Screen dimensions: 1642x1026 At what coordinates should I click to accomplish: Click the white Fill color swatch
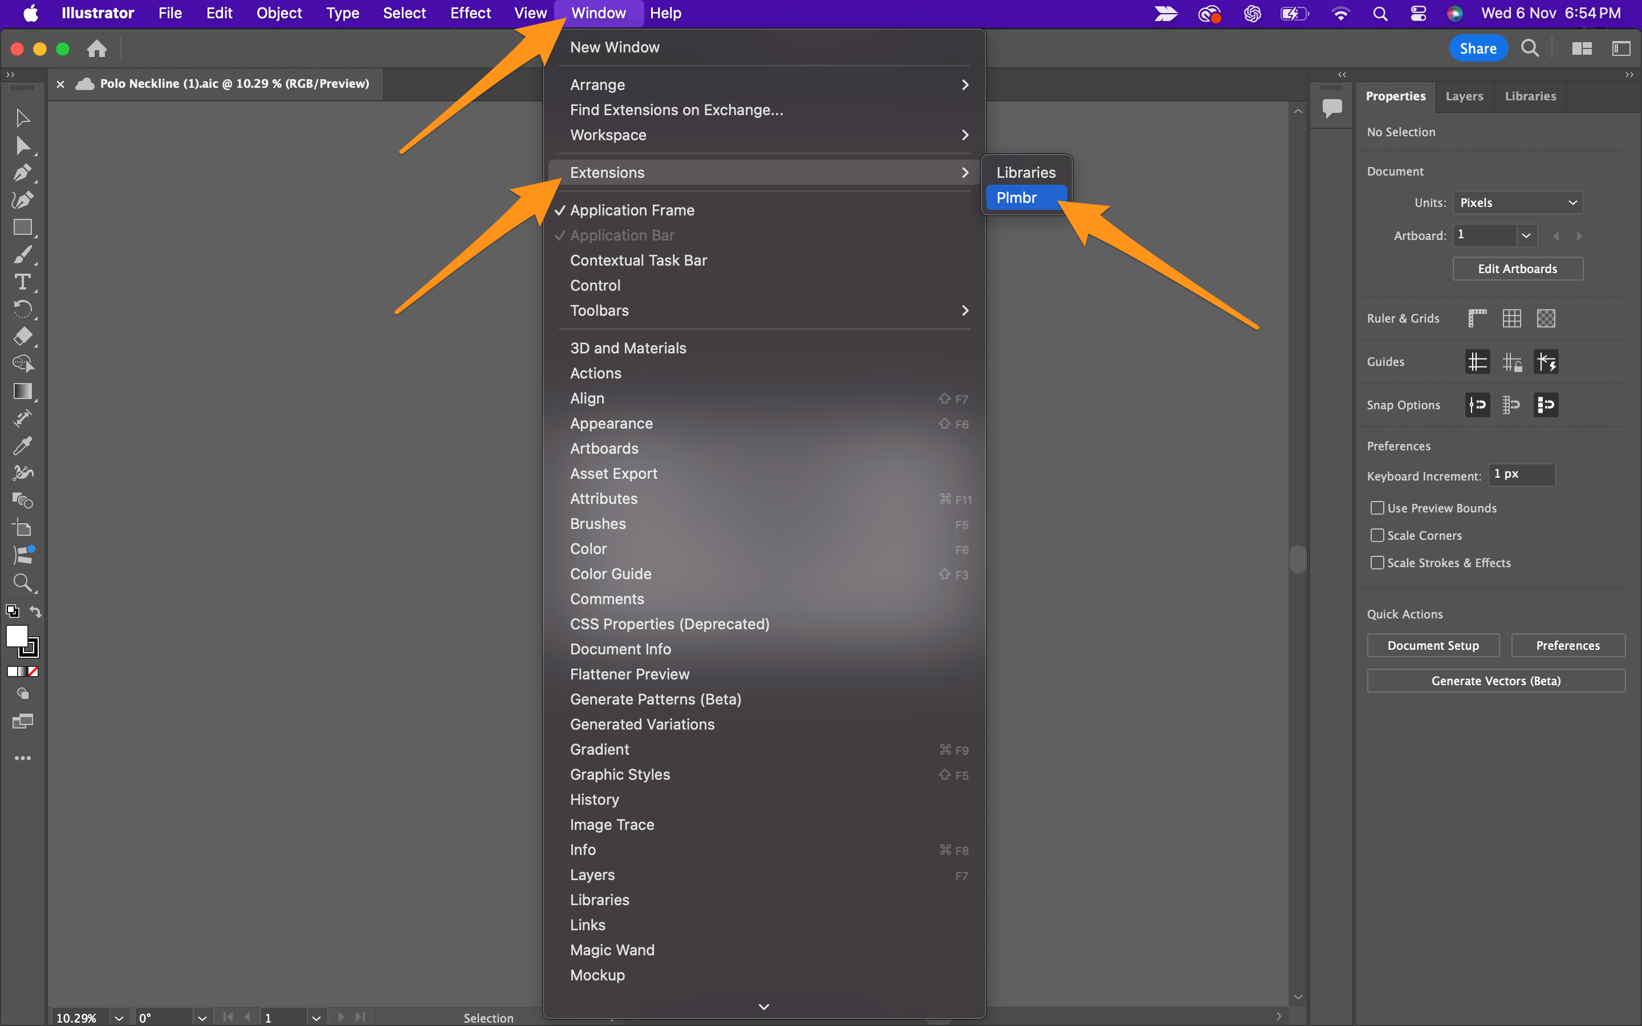15,635
